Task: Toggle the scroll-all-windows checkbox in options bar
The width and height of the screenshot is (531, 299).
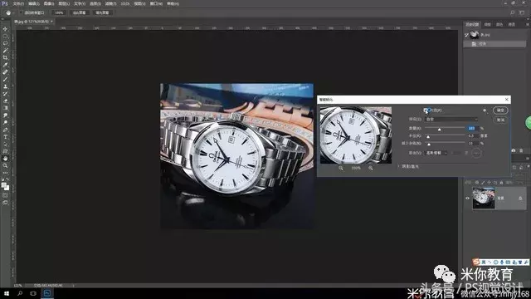Action: 21,12
